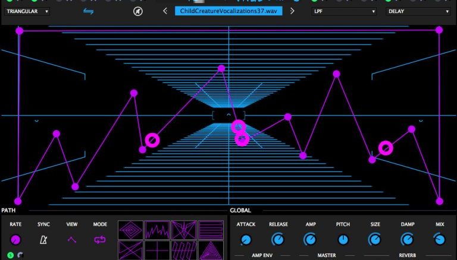The image size is (457, 260).
Task: Click the rightmost magenta ring playhead marker
Action: click(x=386, y=148)
